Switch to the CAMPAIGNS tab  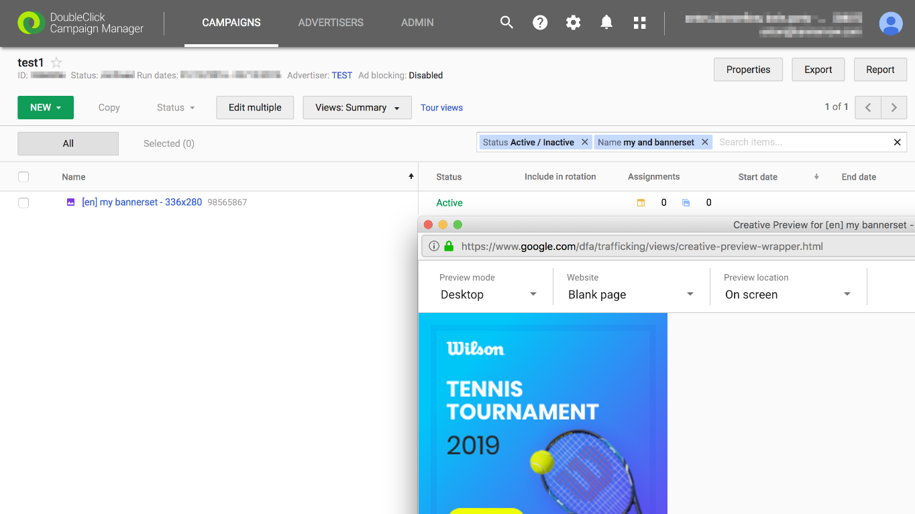pos(231,23)
